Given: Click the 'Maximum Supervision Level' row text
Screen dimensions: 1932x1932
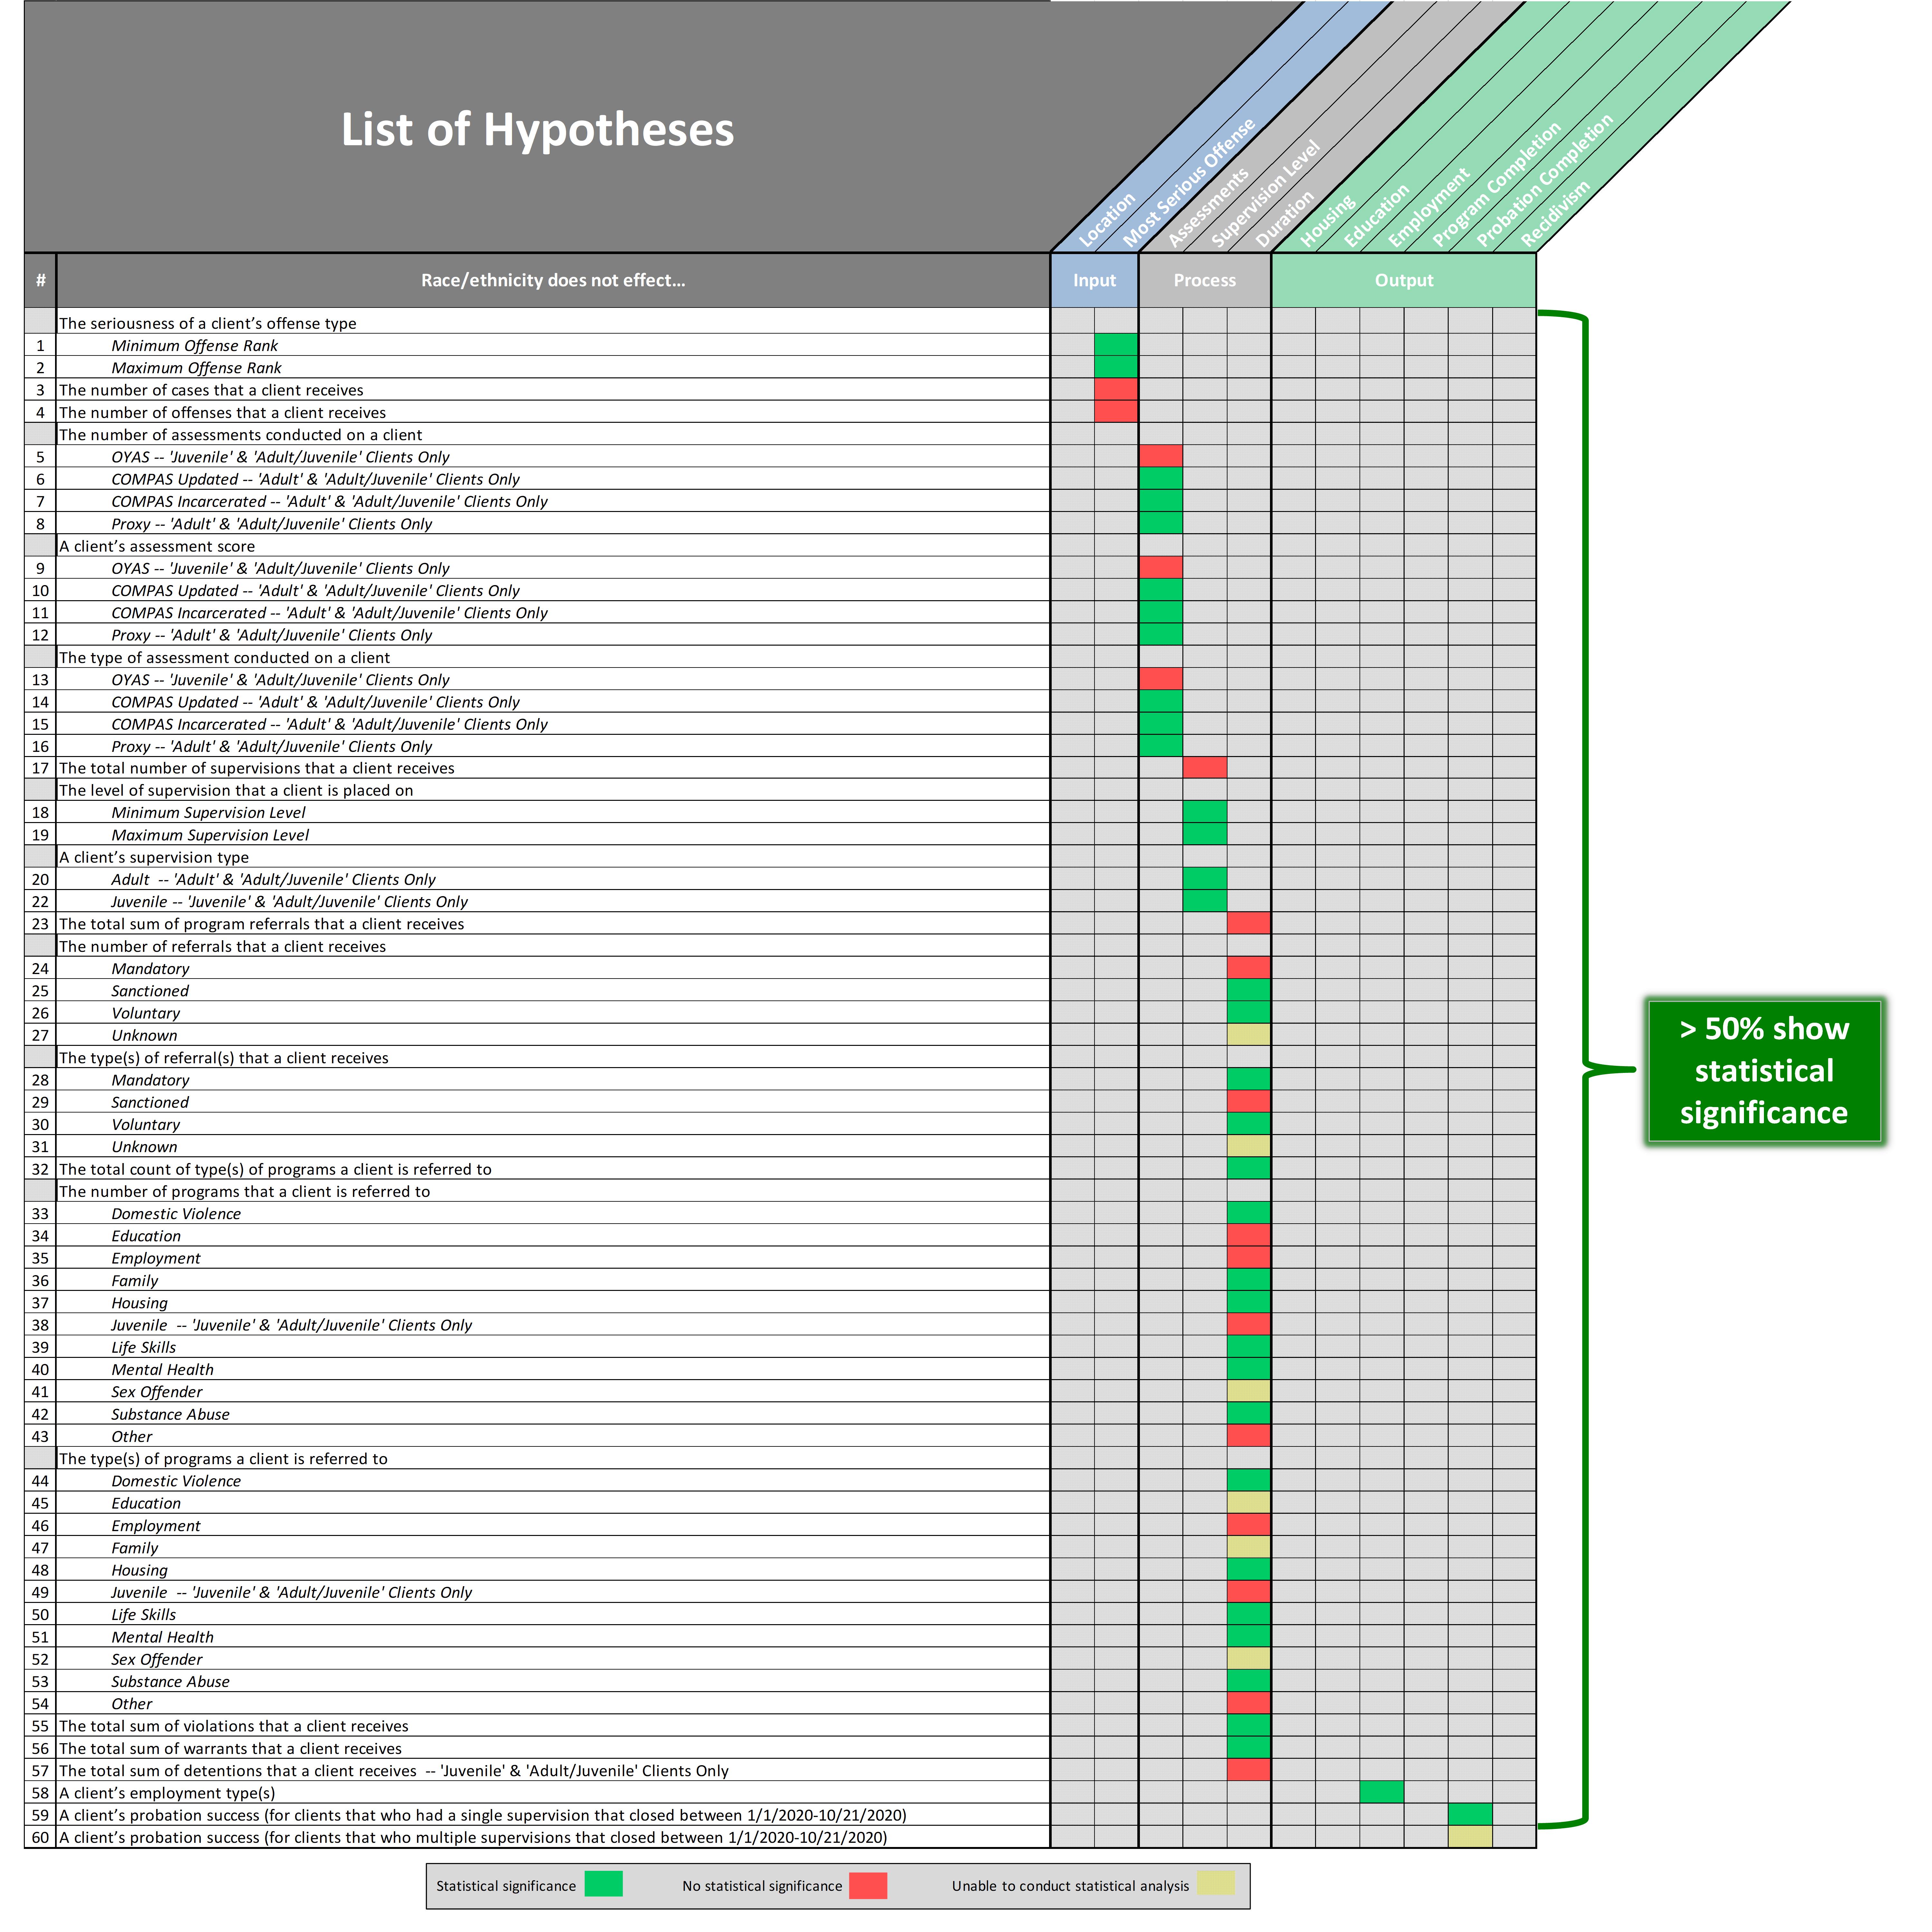Looking at the screenshot, I should pyautogui.click(x=210, y=835).
